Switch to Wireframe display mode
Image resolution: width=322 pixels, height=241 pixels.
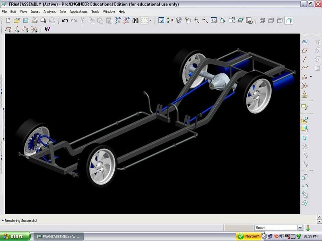pos(262,20)
